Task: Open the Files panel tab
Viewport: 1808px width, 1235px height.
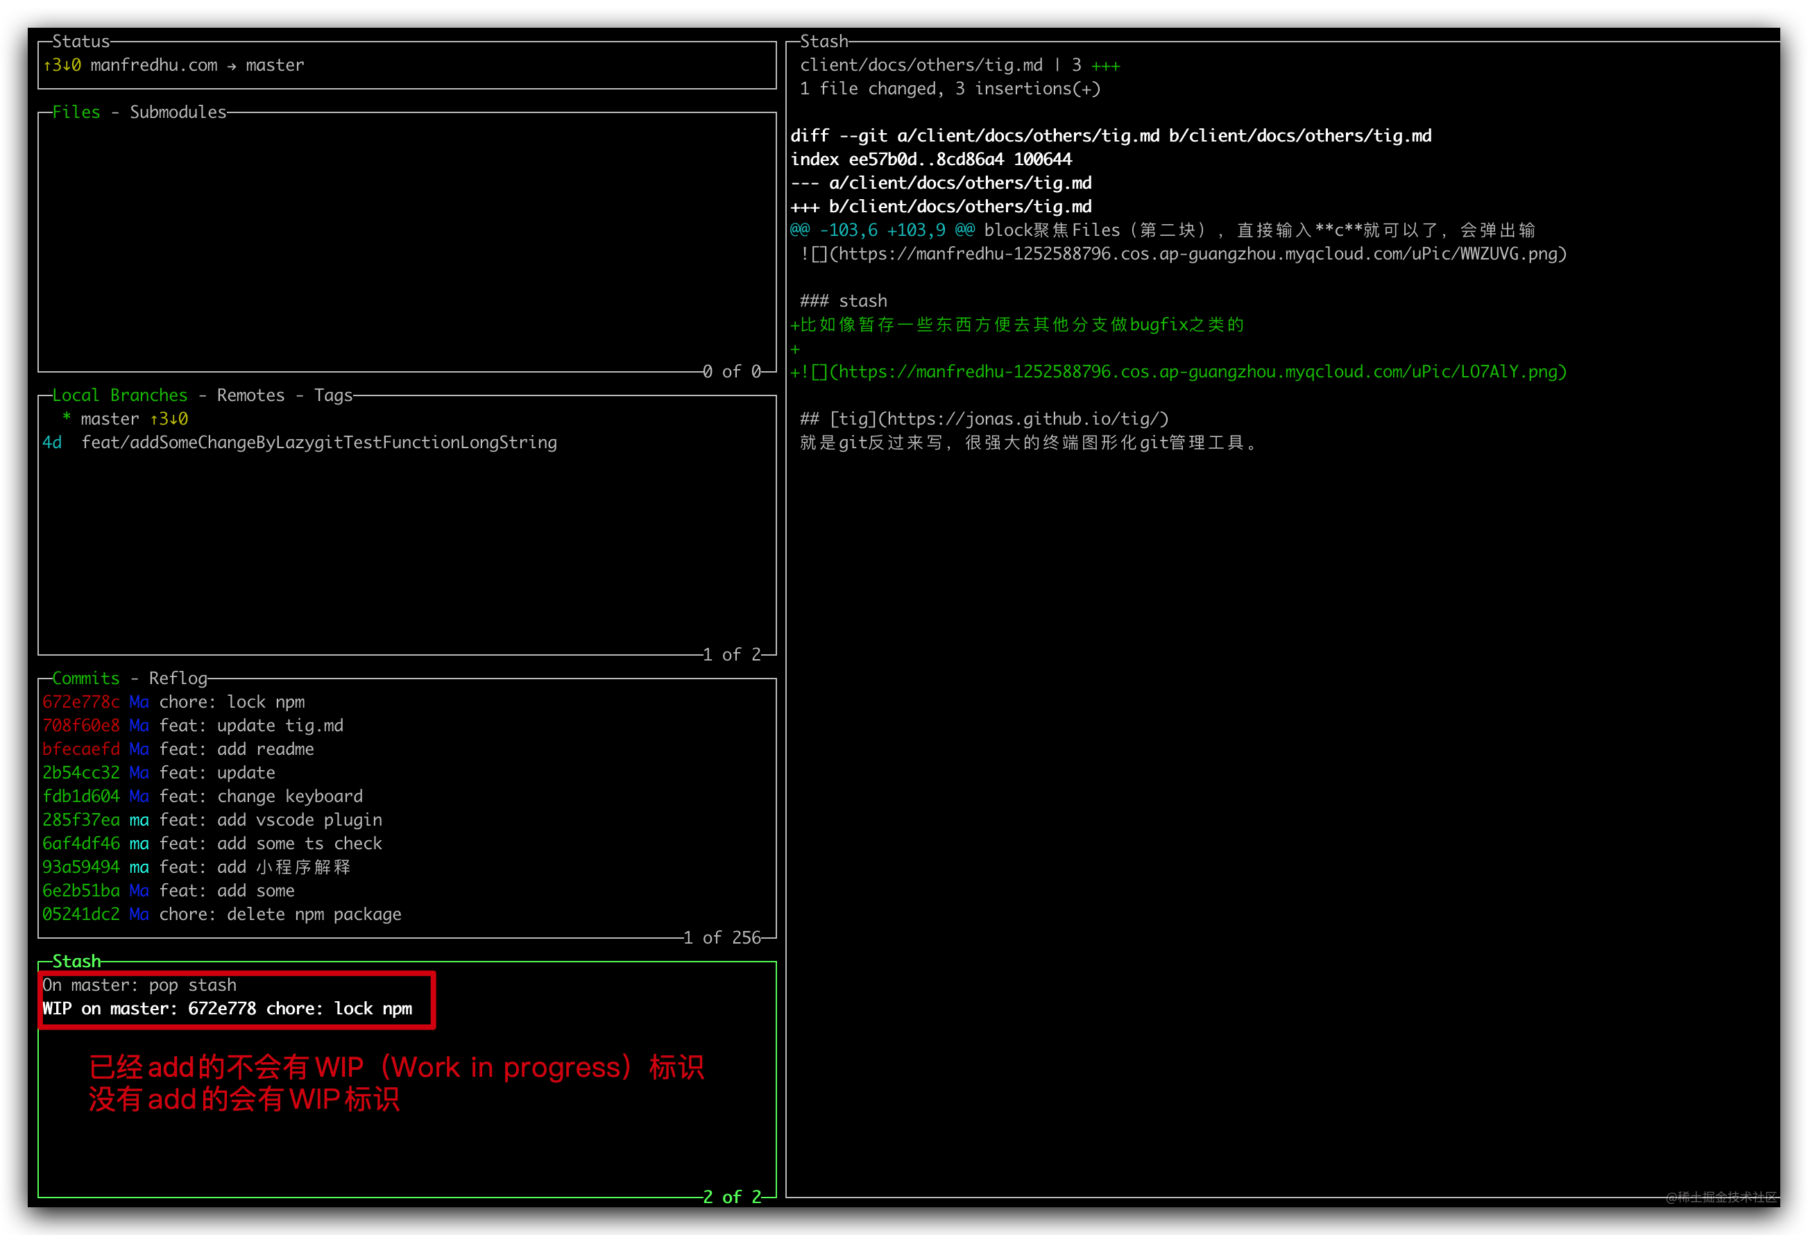Action: [76, 112]
